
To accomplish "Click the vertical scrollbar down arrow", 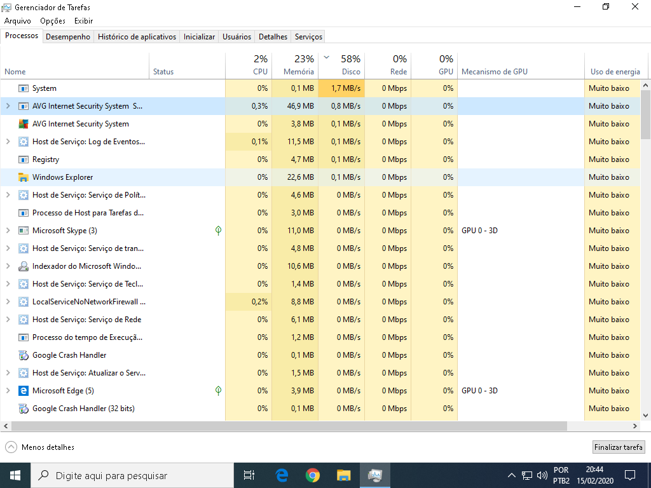I will tap(646, 416).
